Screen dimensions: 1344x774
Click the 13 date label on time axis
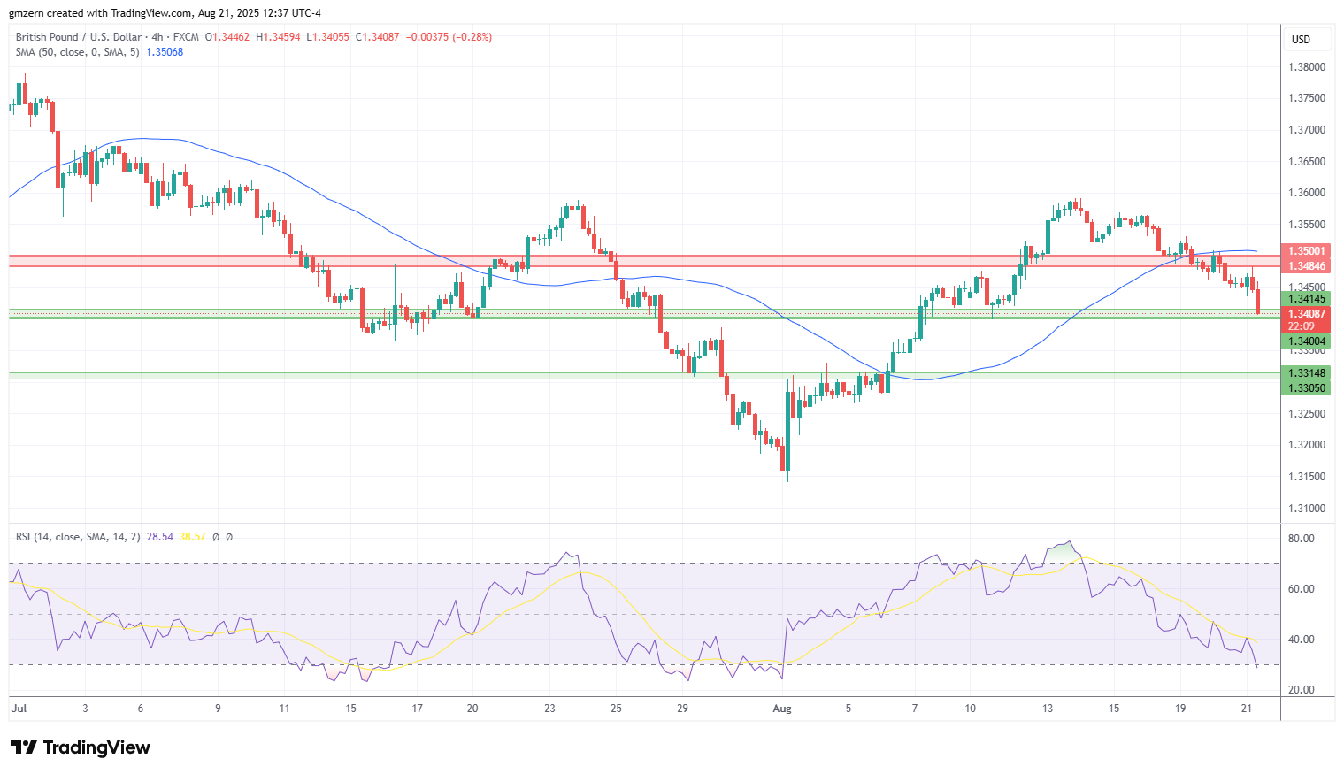tap(1048, 709)
